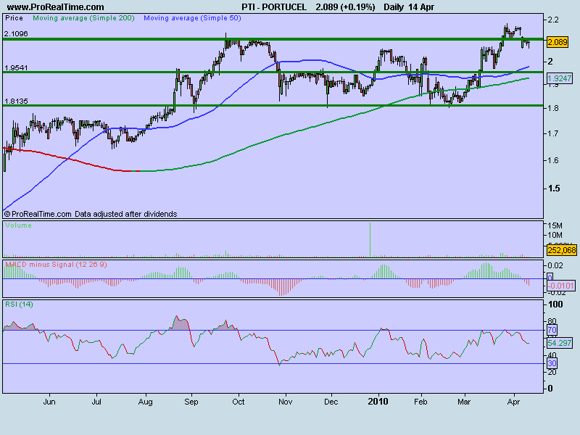This screenshot has width=580, height=435.
Task: Click the RSI 30 oversold level tag
Action: pos(550,363)
